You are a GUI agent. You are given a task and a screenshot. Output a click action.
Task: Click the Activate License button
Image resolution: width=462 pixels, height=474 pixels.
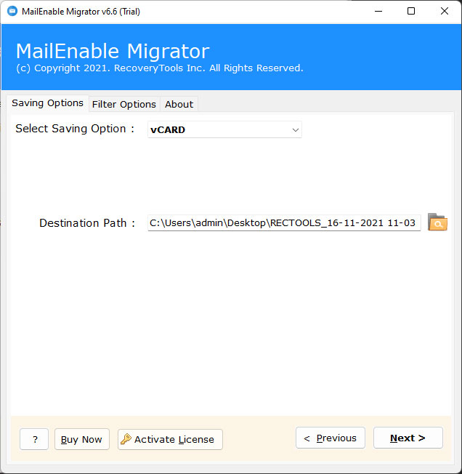point(170,439)
